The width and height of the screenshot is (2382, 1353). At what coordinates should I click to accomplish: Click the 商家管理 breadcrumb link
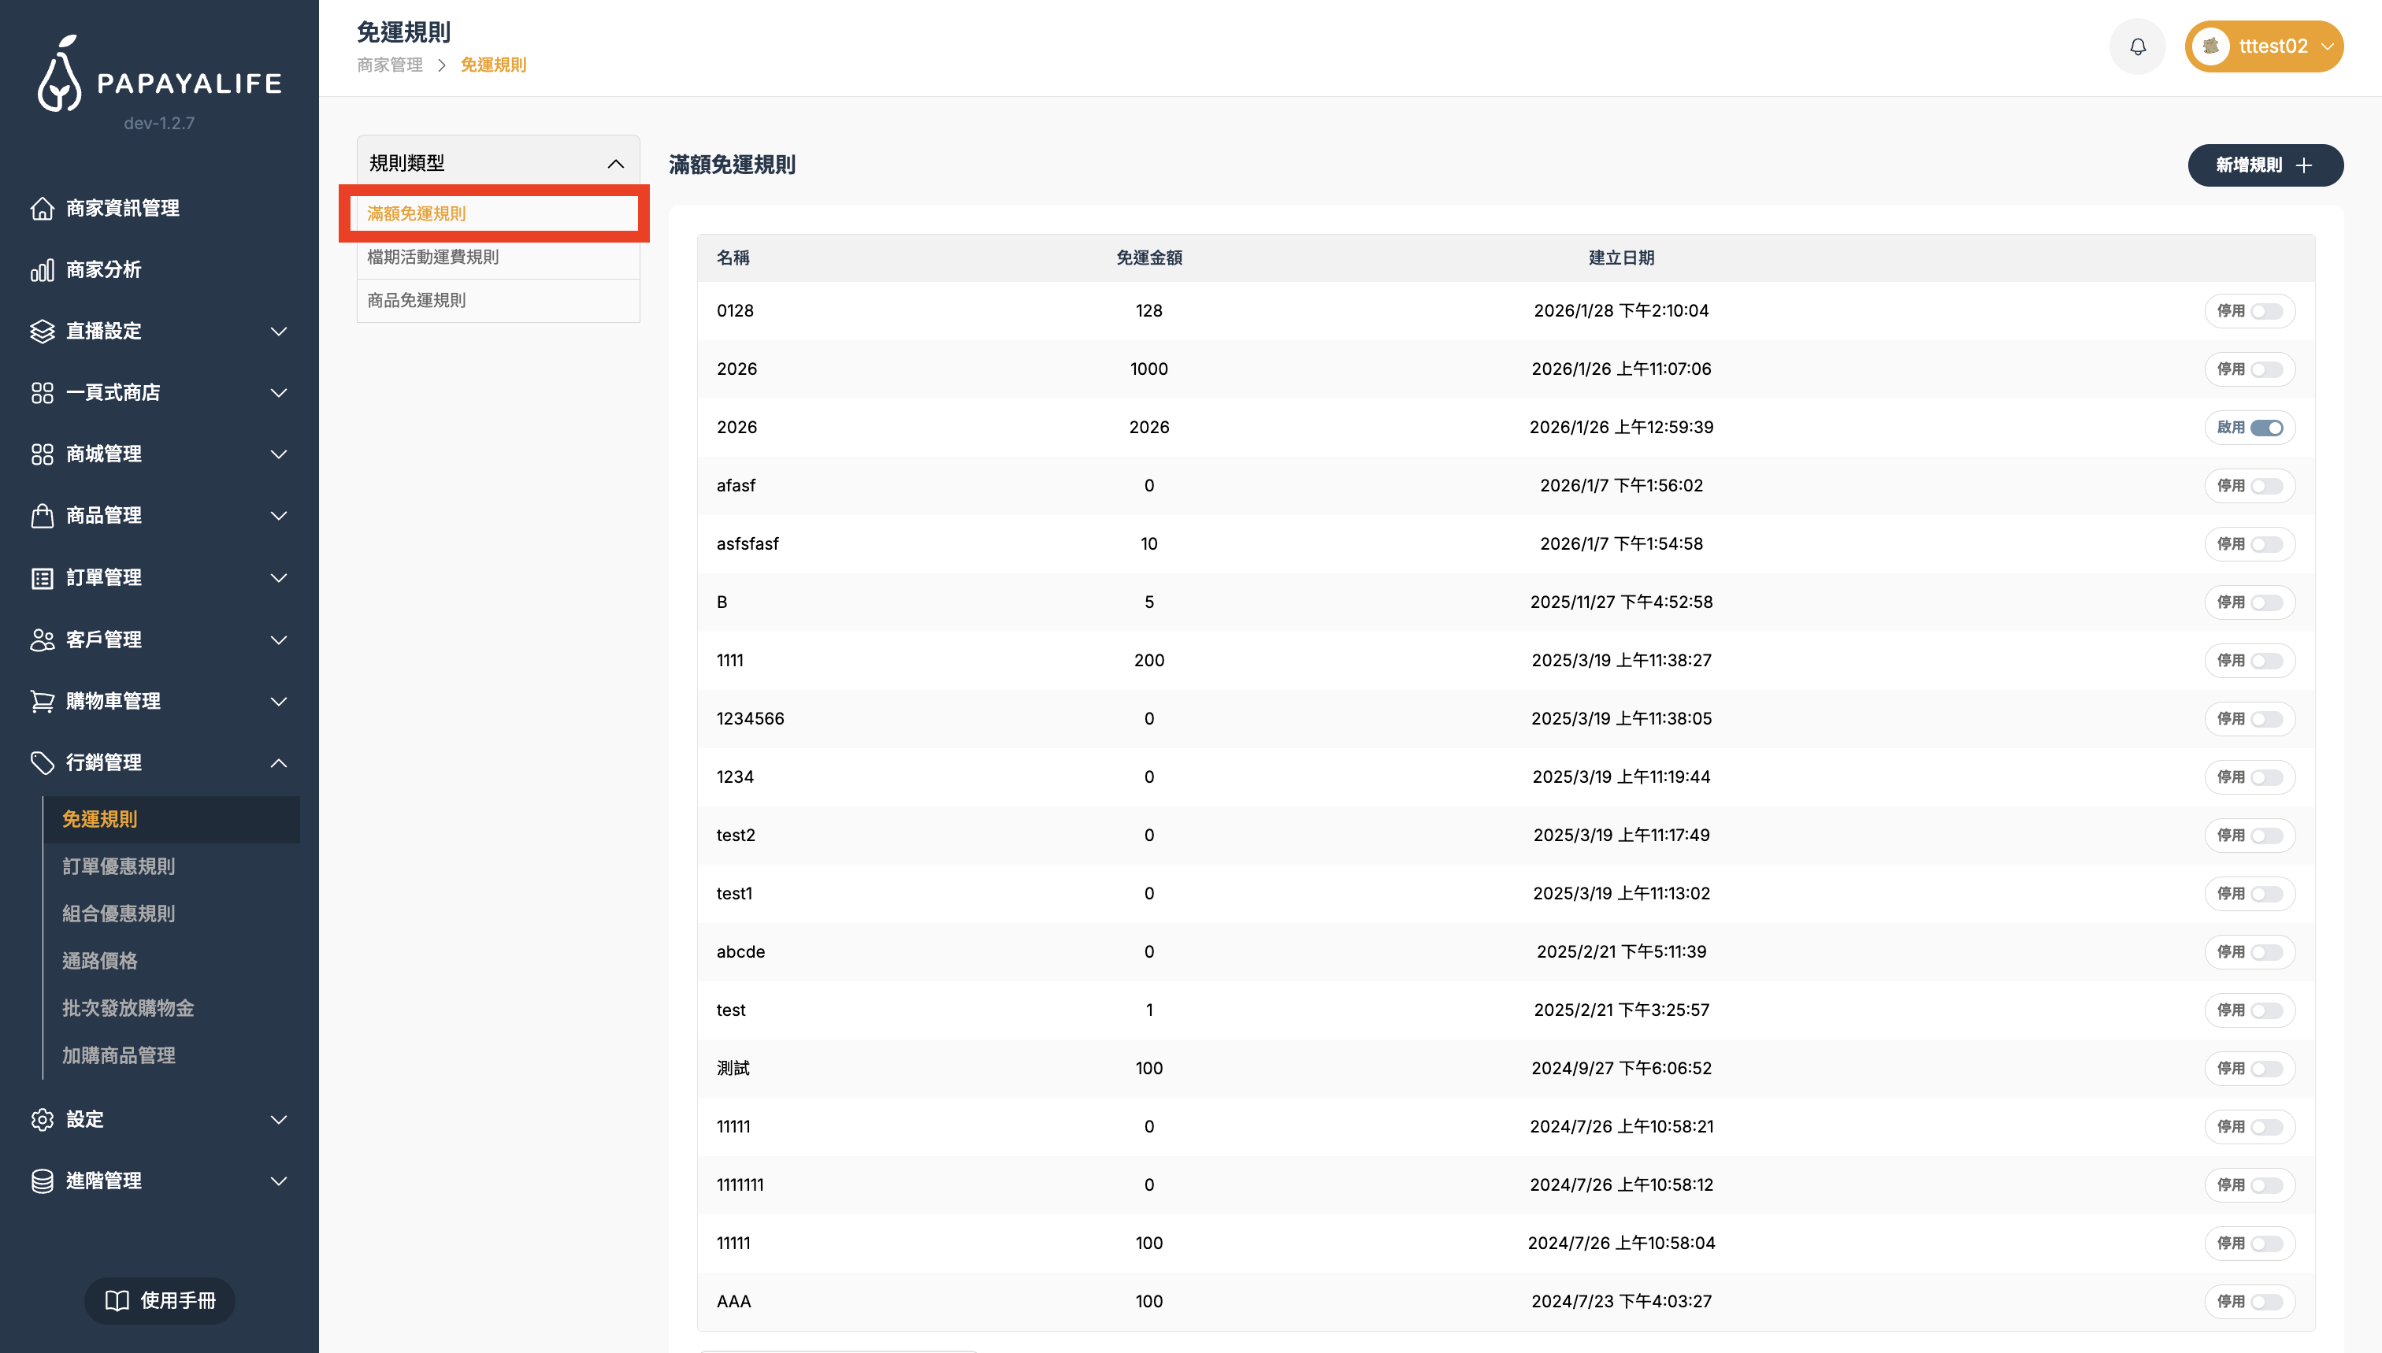pos(389,65)
